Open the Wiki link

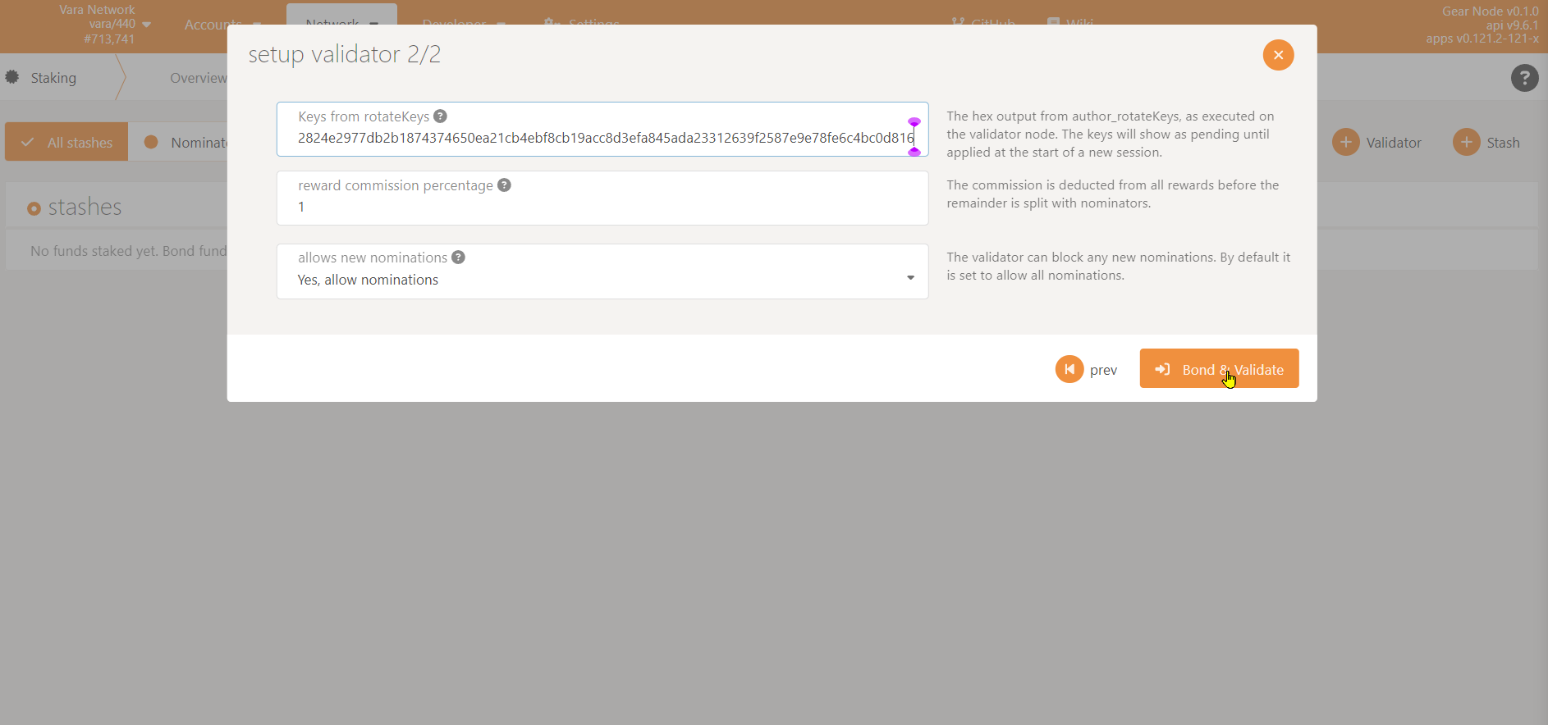click(x=1070, y=24)
